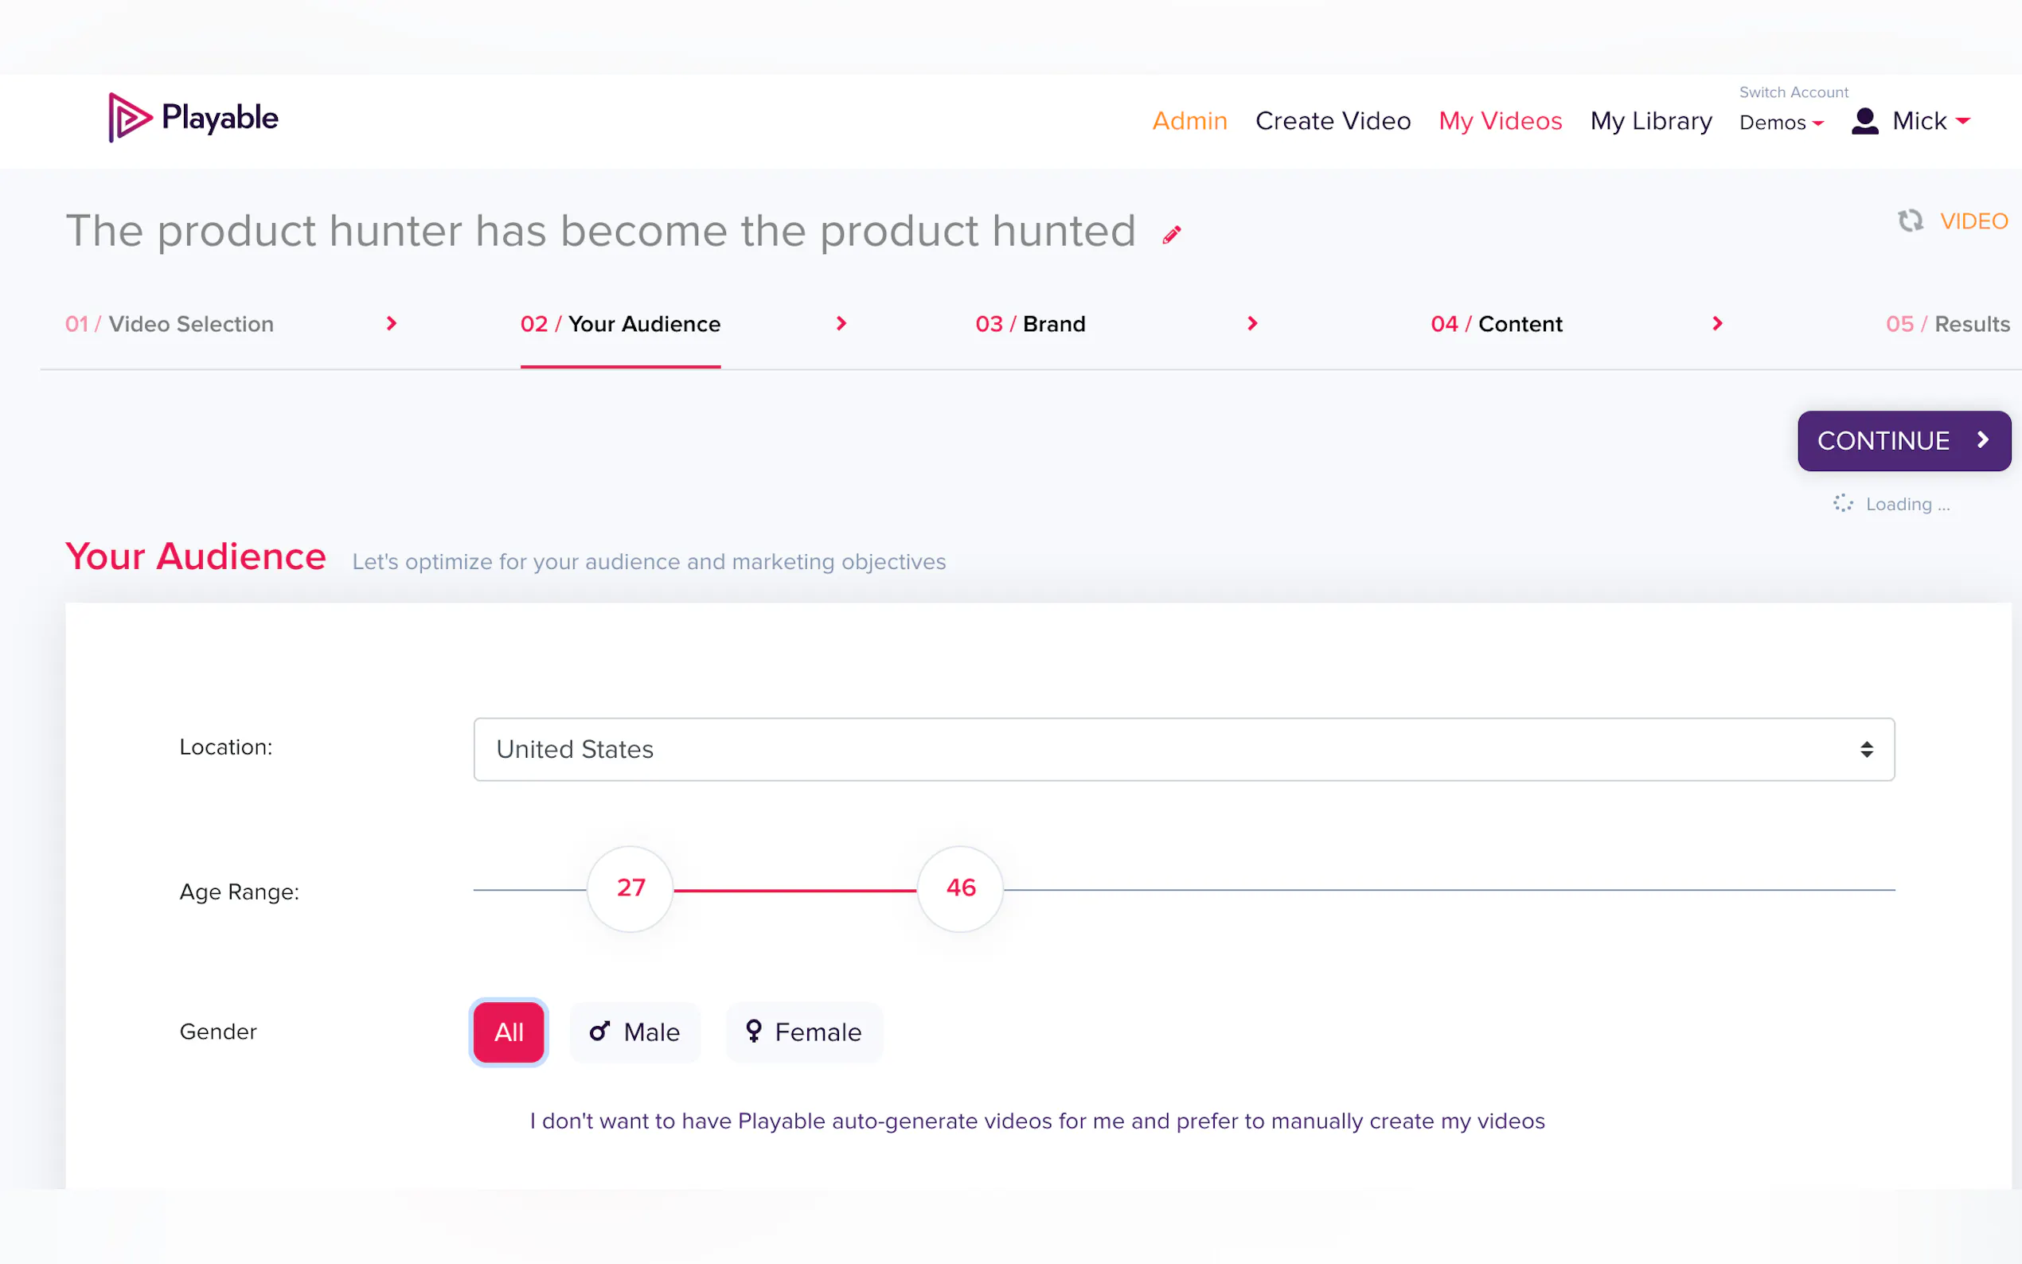Screen dimensions: 2022x1264
Task: Click the pencil icon to edit title
Action: tap(1171, 235)
